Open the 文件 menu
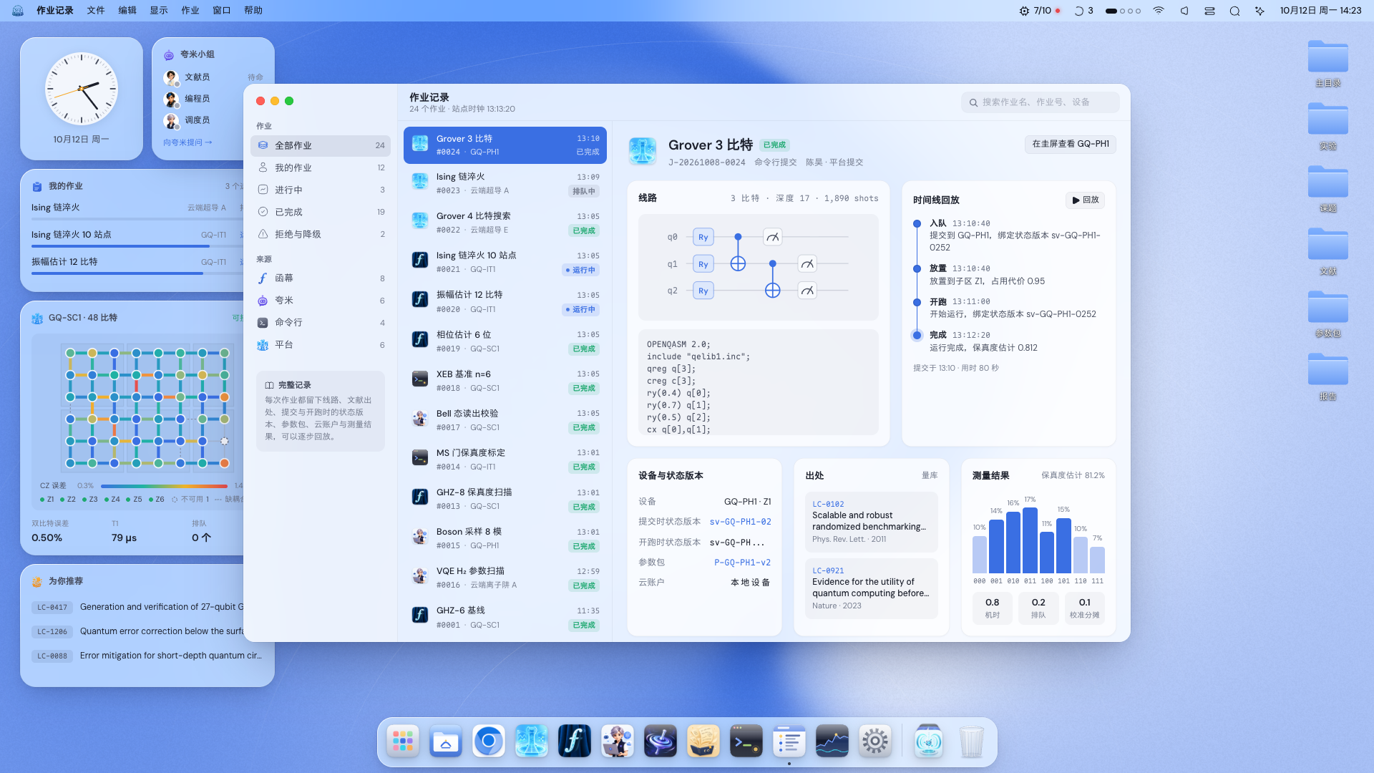Image resolution: width=1374 pixels, height=773 pixels. click(x=96, y=11)
